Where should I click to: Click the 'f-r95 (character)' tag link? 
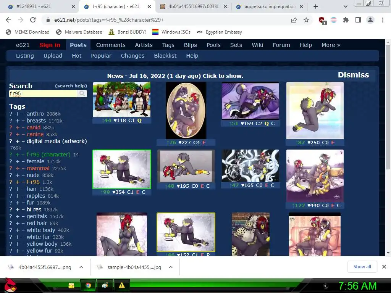pos(48,155)
